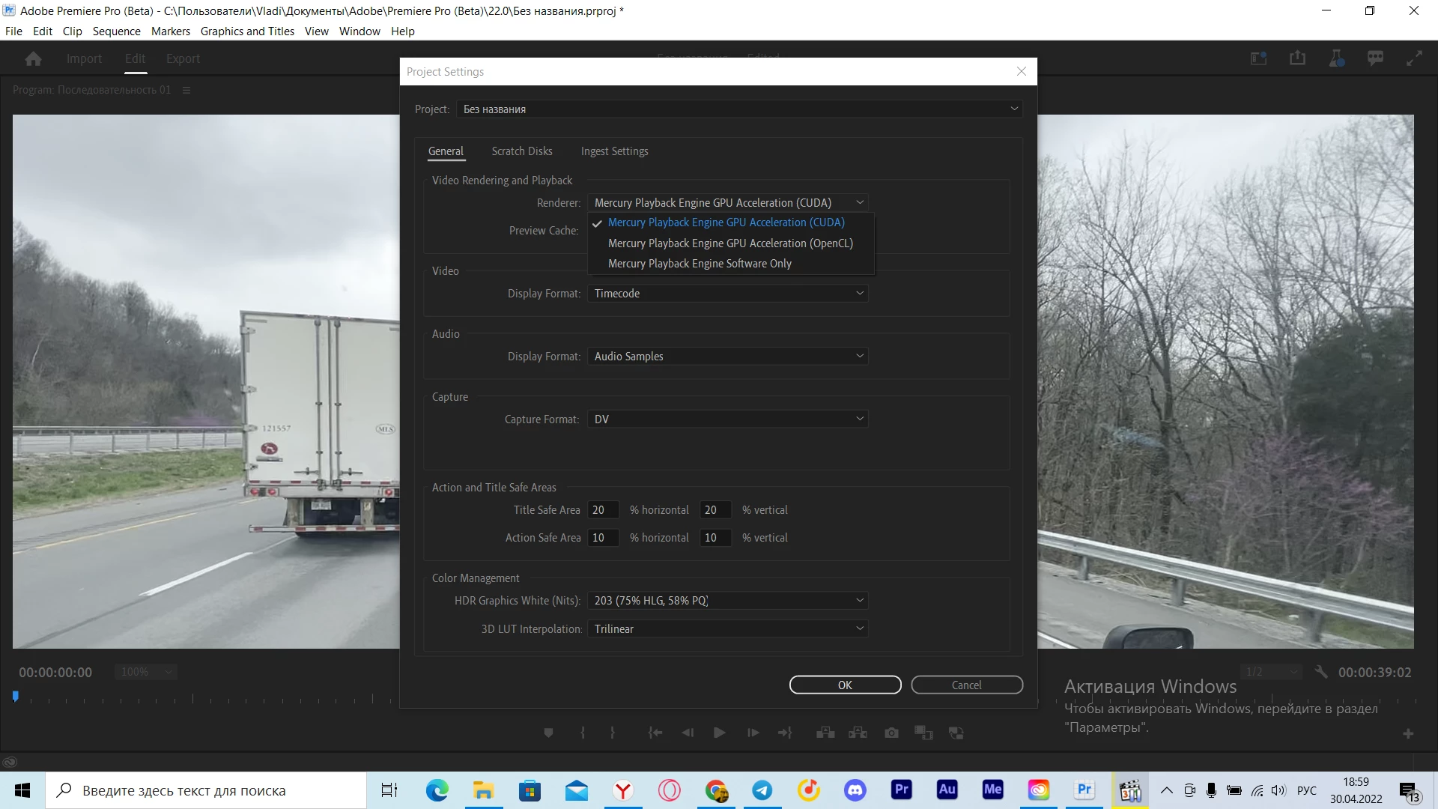1438x809 pixels.
Task: Open the Scratch Disks tab
Action: [x=522, y=151]
